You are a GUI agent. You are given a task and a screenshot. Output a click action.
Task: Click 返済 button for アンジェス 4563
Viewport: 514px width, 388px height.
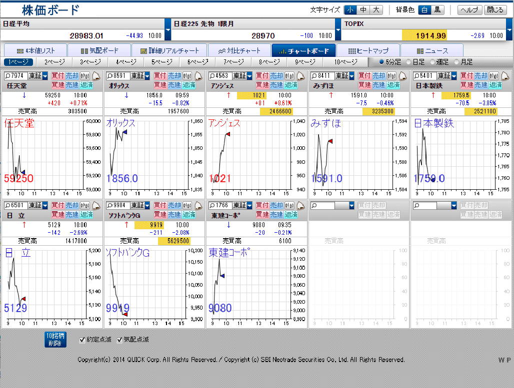(x=291, y=85)
